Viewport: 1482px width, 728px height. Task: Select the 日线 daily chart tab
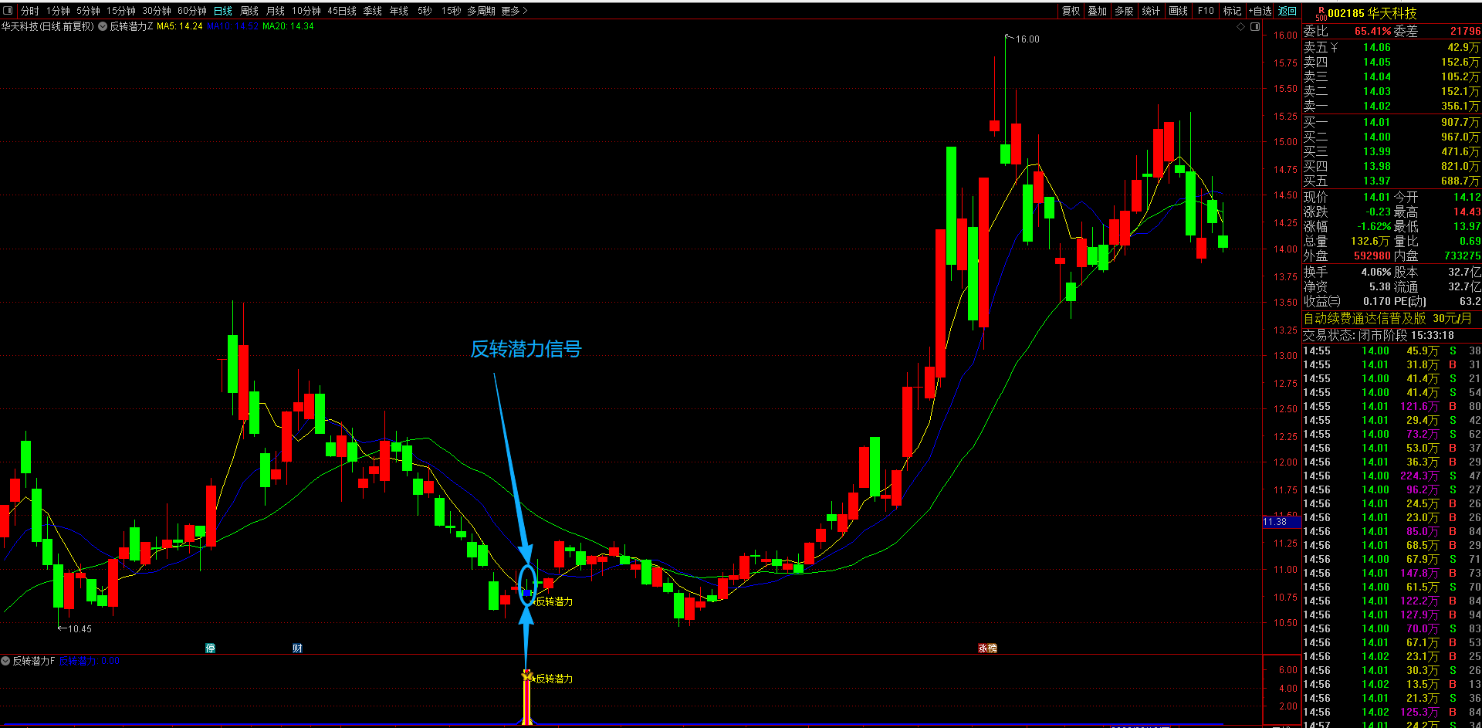coord(223,11)
